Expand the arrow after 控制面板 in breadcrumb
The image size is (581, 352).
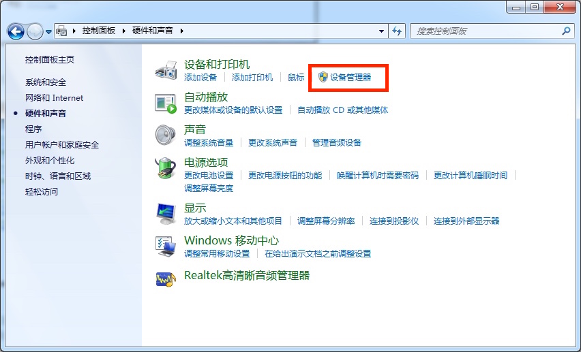pyautogui.click(x=124, y=31)
